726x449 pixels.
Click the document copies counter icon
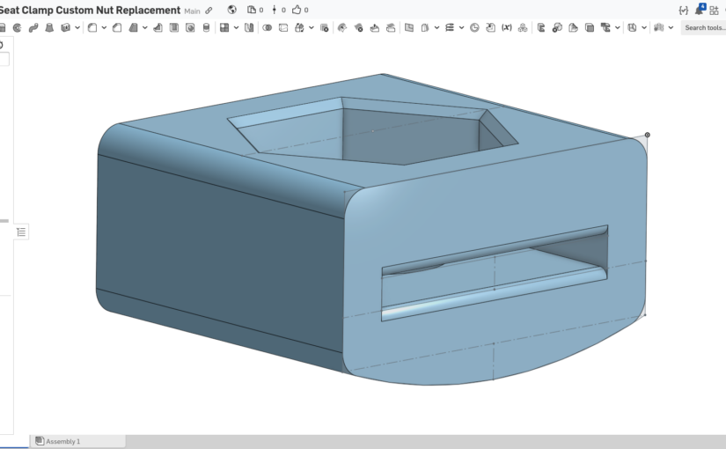point(255,10)
